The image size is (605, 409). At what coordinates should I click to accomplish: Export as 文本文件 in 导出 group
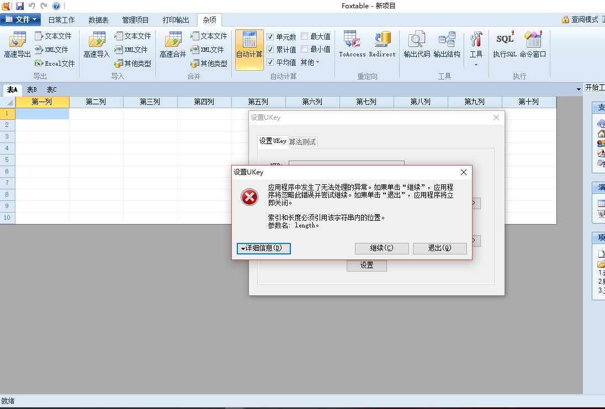[x=53, y=36]
